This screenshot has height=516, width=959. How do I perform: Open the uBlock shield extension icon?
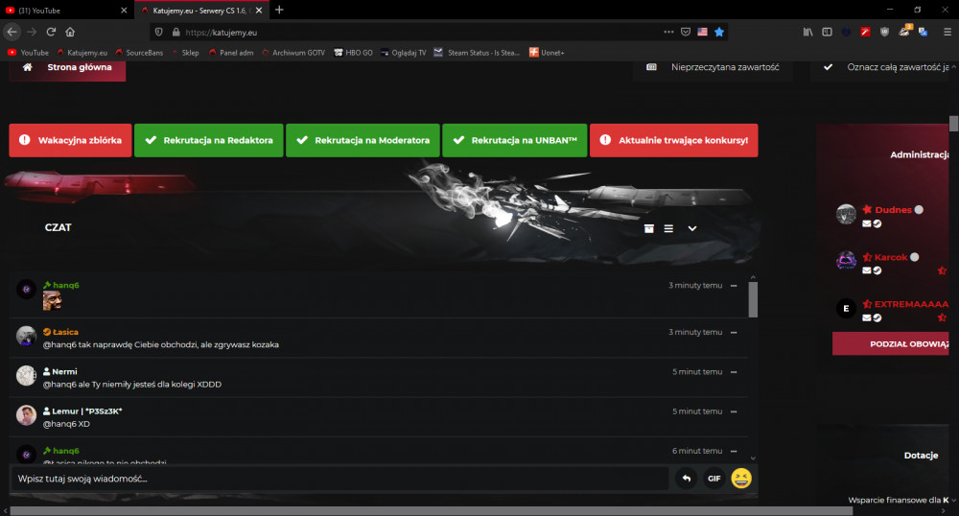pyautogui.click(x=884, y=32)
